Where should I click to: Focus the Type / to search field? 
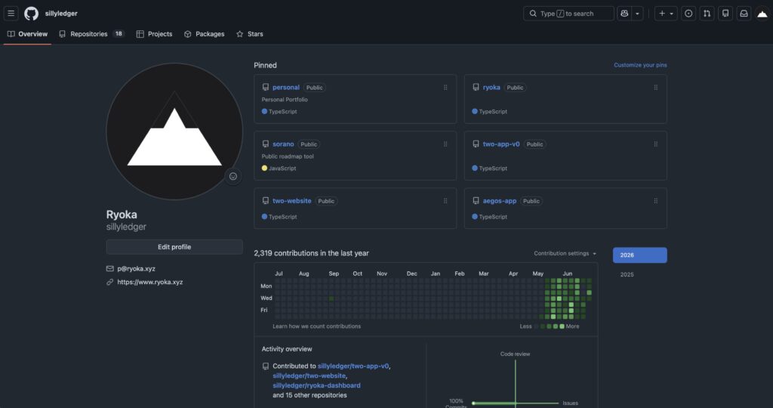pyautogui.click(x=568, y=14)
